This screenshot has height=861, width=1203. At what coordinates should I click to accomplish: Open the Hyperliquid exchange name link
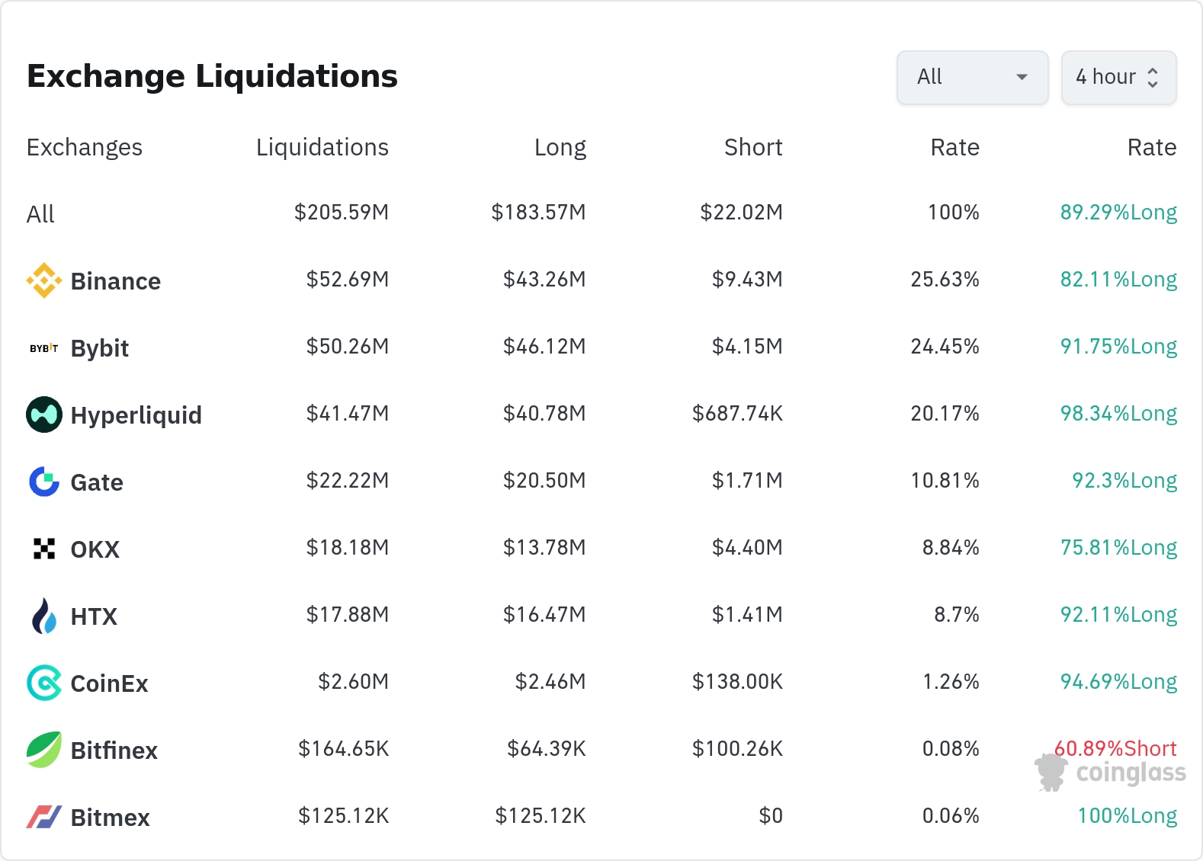pyautogui.click(x=136, y=415)
